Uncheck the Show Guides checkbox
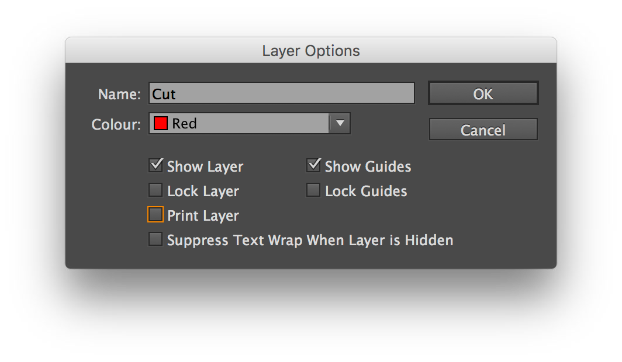 (313, 166)
